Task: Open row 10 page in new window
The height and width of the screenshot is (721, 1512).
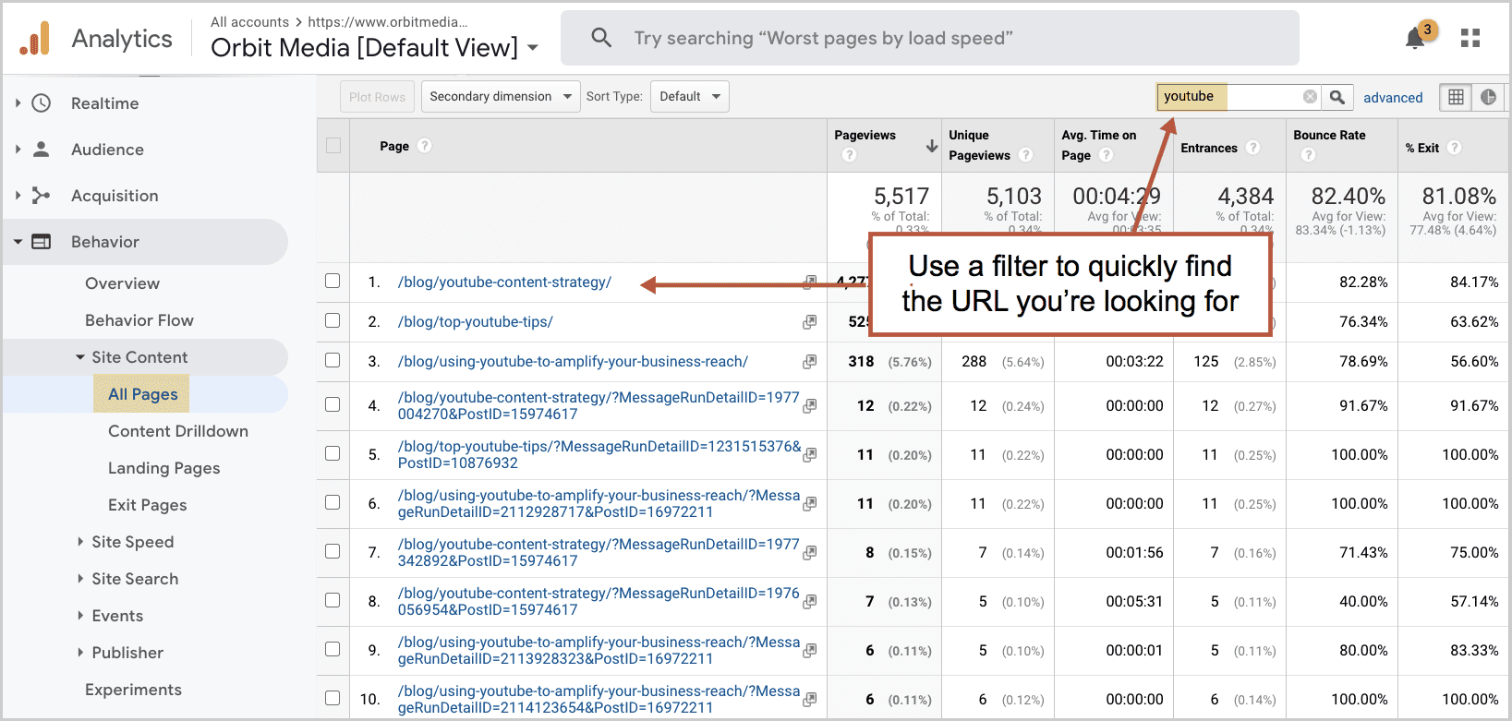Action: click(x=810, y=700)
